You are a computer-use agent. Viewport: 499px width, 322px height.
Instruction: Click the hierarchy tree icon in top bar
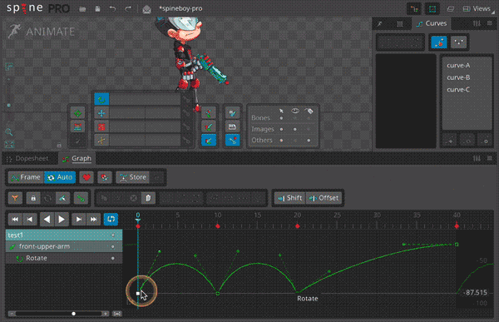click(x=414, y=9)
